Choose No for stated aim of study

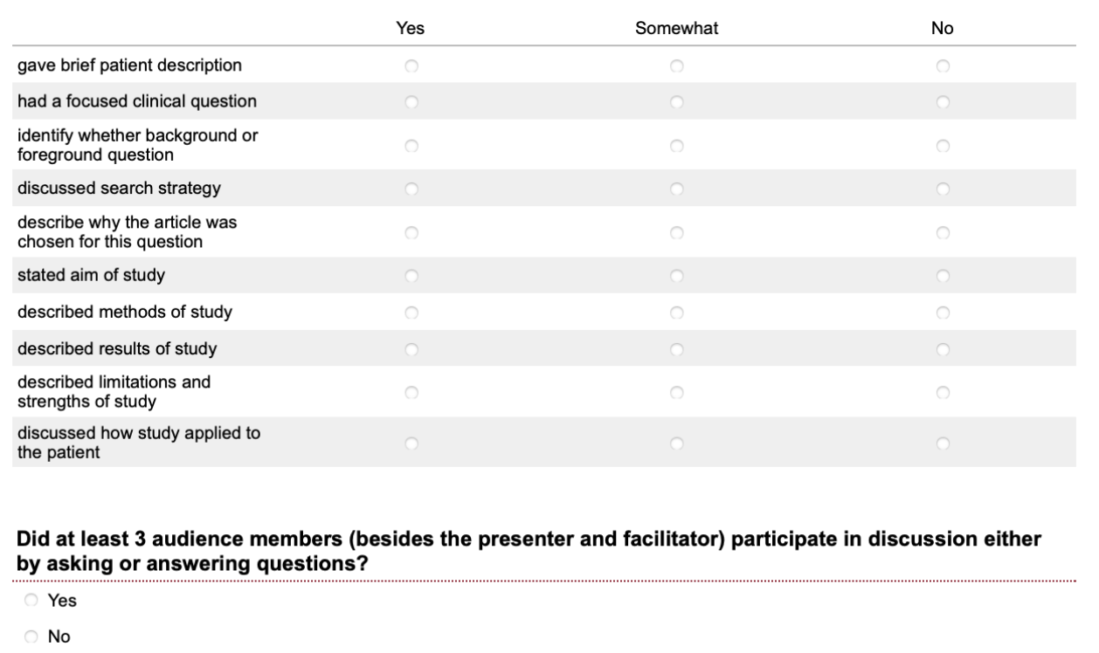click(942, 277)
